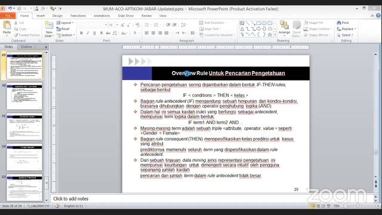382x215 pixels.
Task: Clear all formatting with the eraser icon
Action: click(137, 25)
